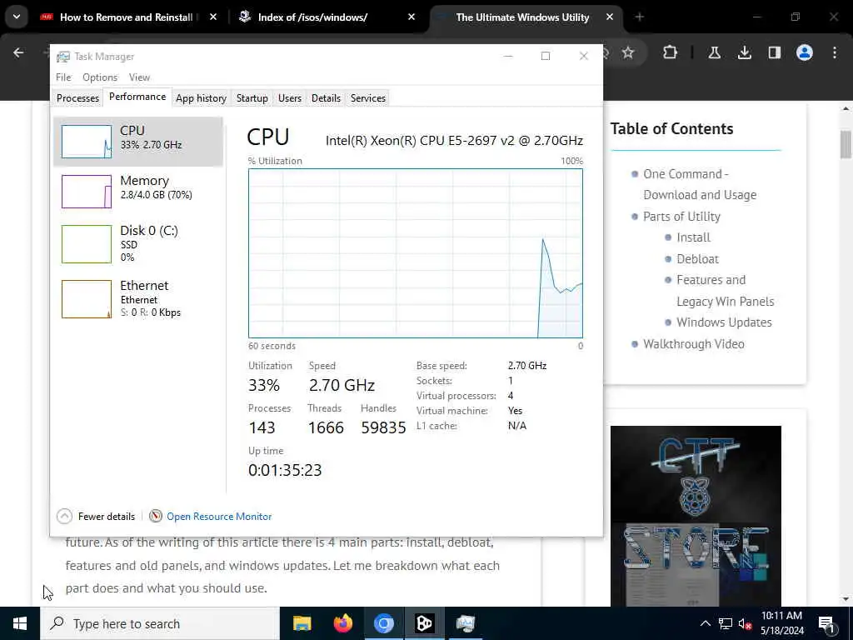This screenshot has width=853, height=640.
Task: Open the Windows Start menu
Action: point(20,623)
